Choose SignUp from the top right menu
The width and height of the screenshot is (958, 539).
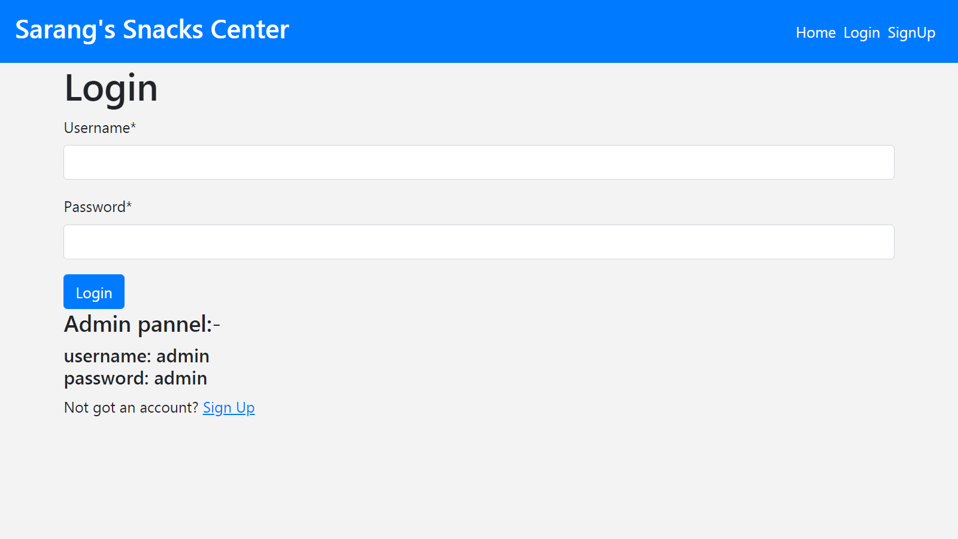click(x=911, y=33)
